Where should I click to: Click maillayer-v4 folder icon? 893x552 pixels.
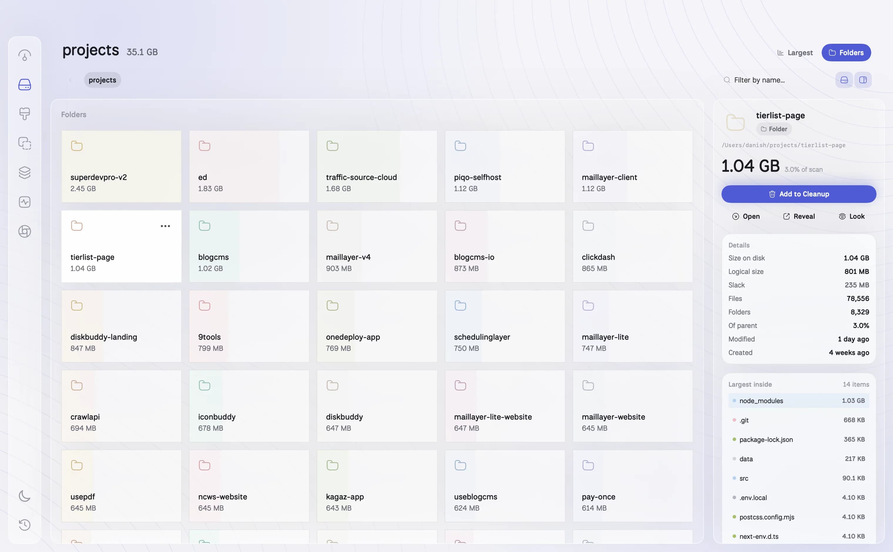click(332, 225)
